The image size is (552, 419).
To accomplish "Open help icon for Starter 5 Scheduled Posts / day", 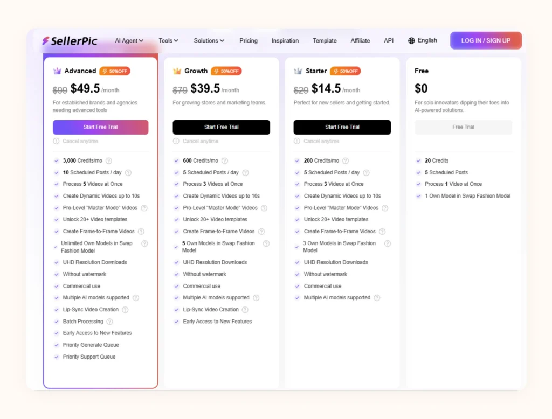I will [366, 173].
